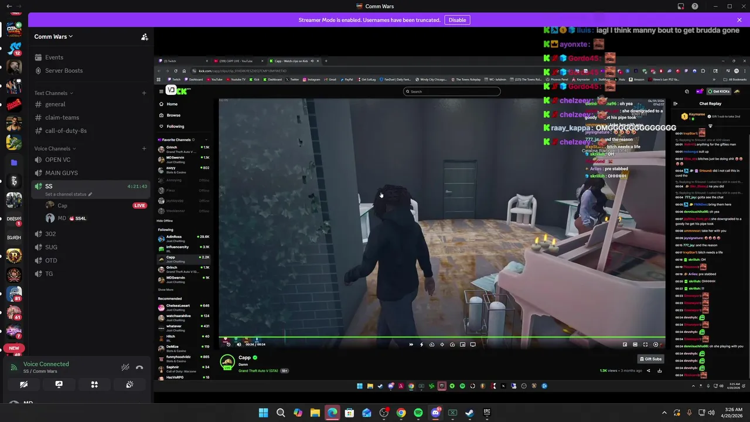Join the 302 voice channel
The image size is (750, 422).
[x=50, y=234]
